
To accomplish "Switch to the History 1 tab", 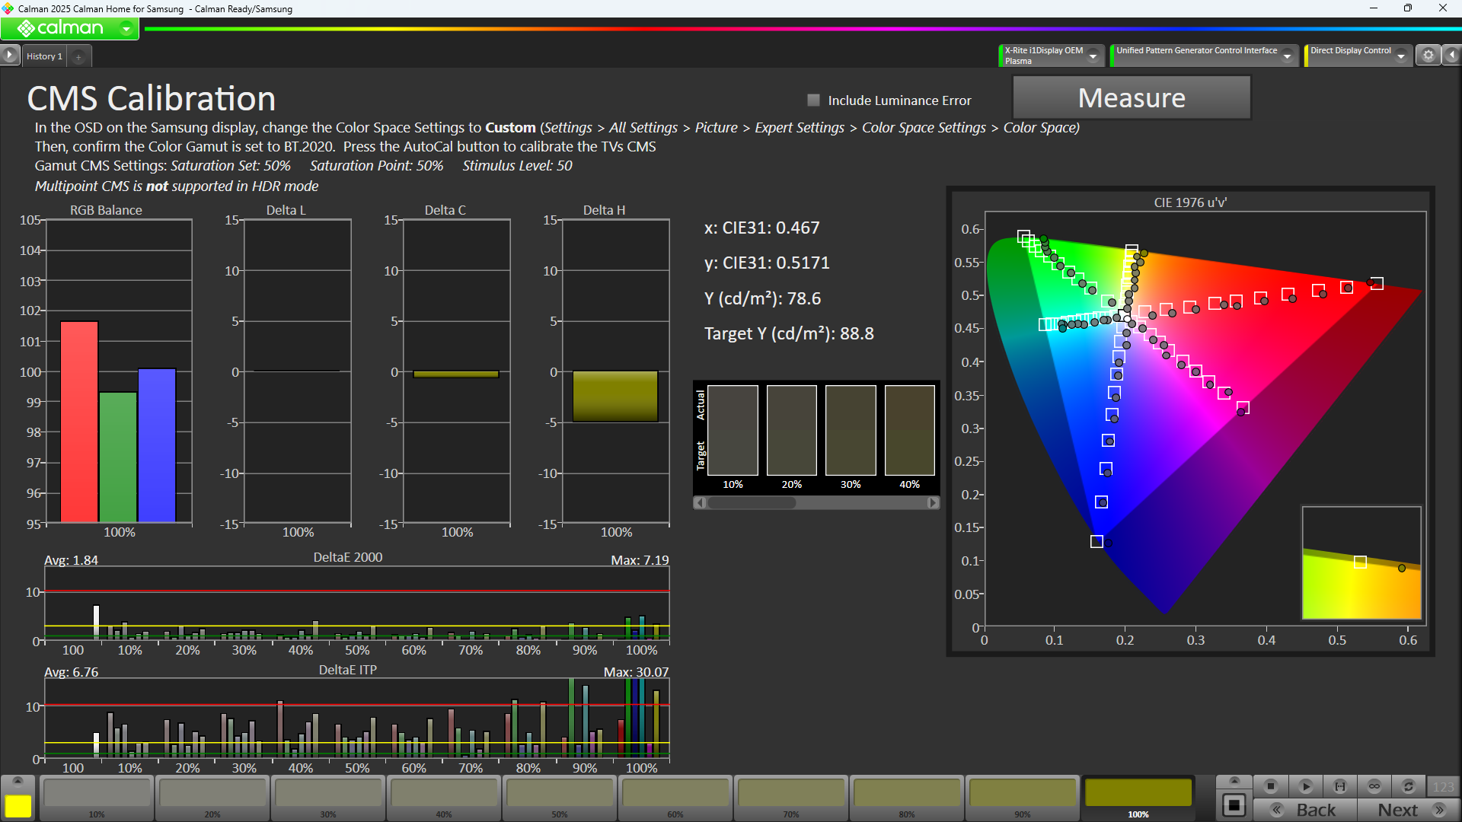I will point(44,56).
